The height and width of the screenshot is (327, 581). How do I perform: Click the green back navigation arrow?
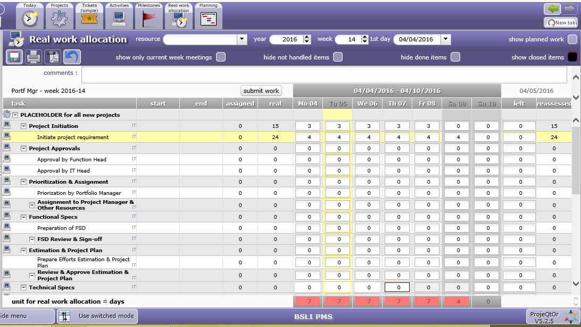click(552, 9)
